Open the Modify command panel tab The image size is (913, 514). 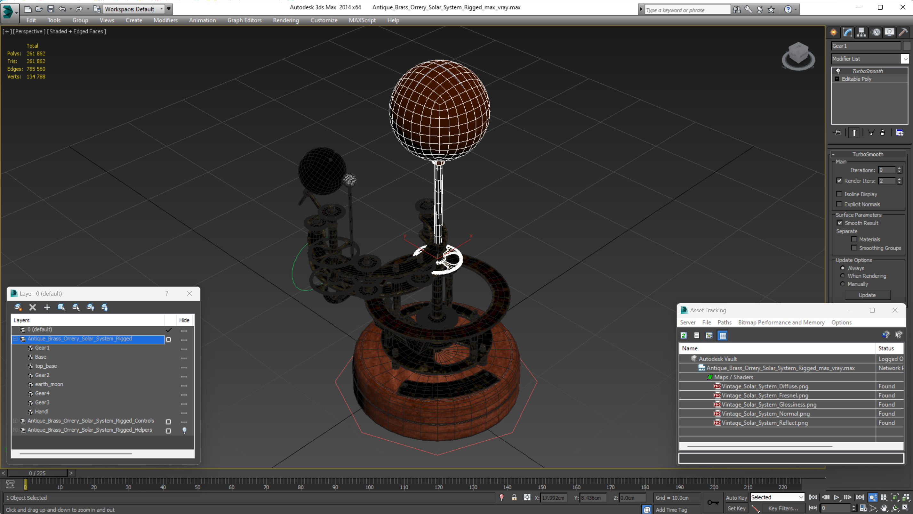tap(847, 32)
